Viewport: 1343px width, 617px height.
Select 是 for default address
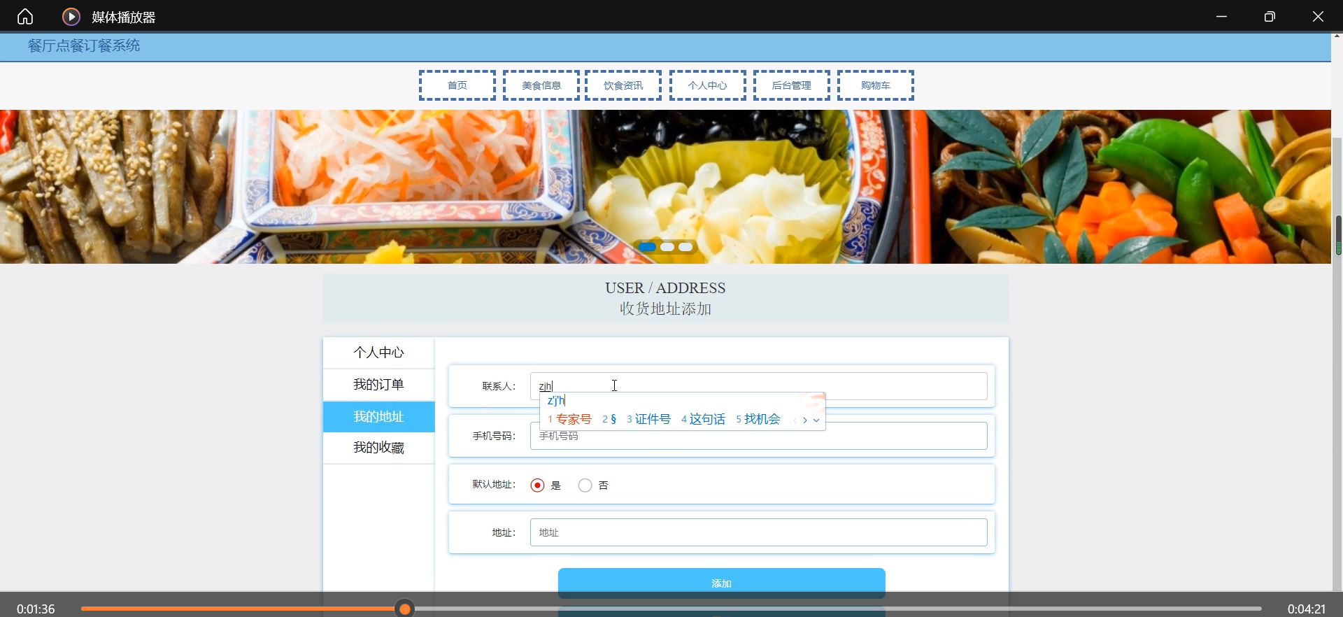pyautogui.click(x=537, y=485)
